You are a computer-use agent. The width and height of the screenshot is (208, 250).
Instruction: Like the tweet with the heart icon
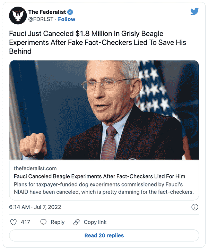tap(14, 222)
